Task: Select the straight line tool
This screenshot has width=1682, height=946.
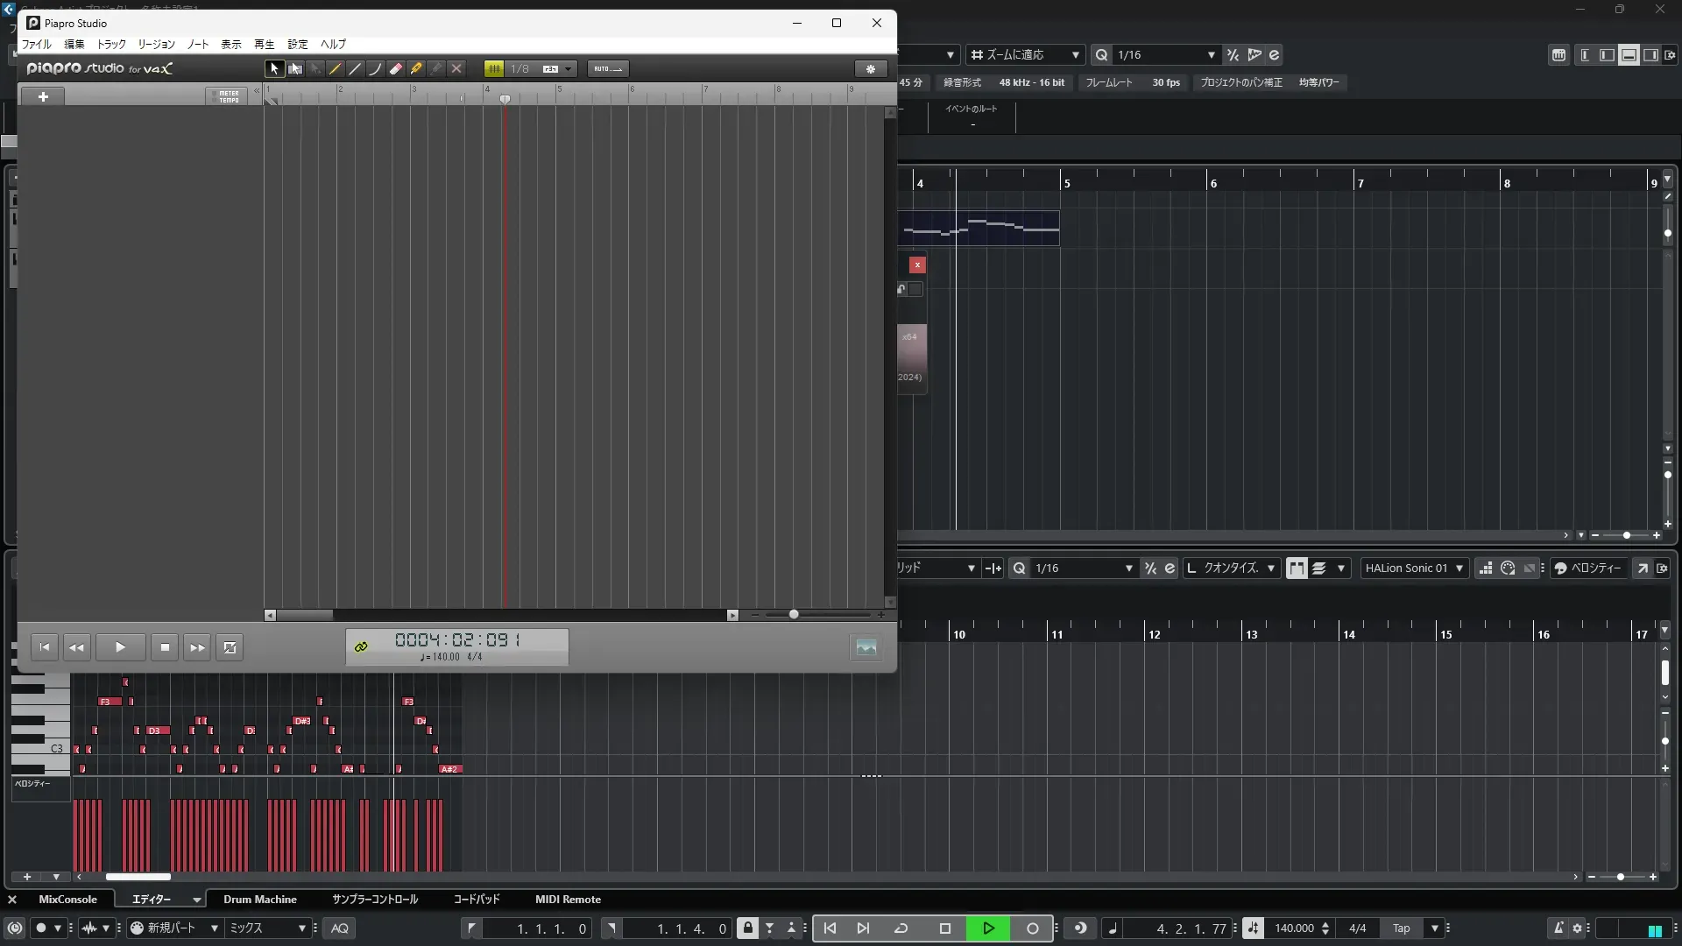Action: (x=355, y=68)
